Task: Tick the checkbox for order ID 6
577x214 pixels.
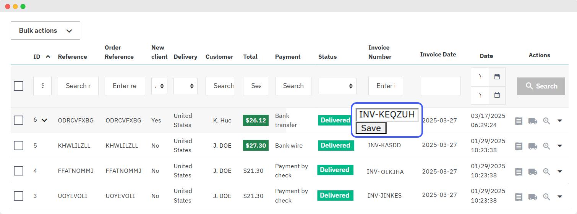Action: point(19,121)
